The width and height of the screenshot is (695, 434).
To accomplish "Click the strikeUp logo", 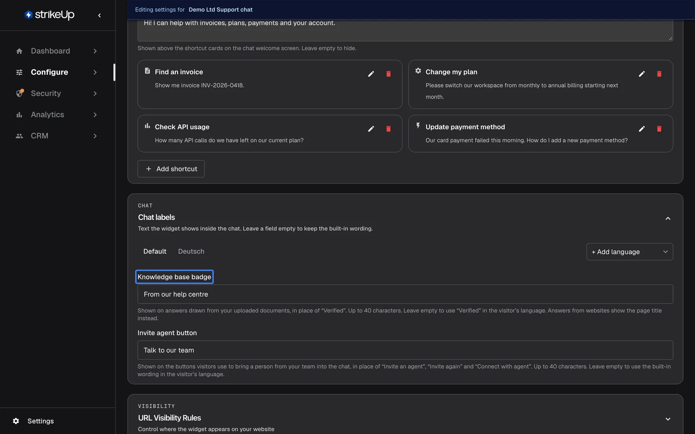I will pyautogui.click(x=49, y=15).
